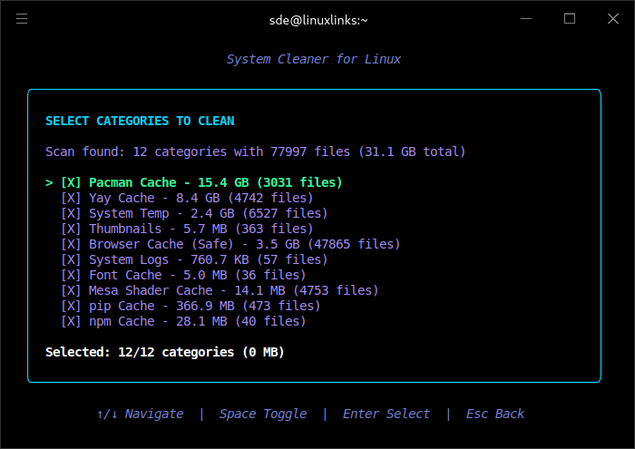Click the terminal title sde@linuxlinks
The width and height of the screenshot is (635, 449).
click(x=317, y=19)
